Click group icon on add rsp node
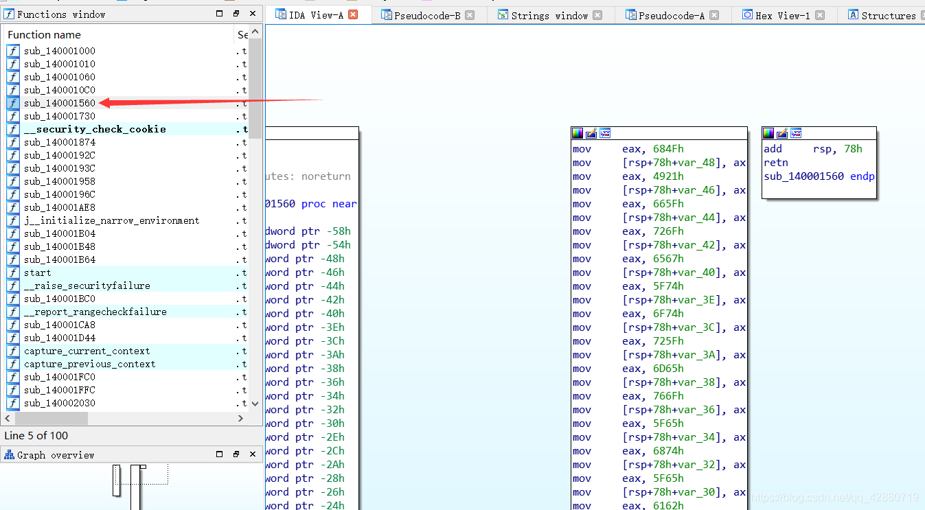Screen dimensions: 925x510 pyautogui.click(x=796, y=133)
